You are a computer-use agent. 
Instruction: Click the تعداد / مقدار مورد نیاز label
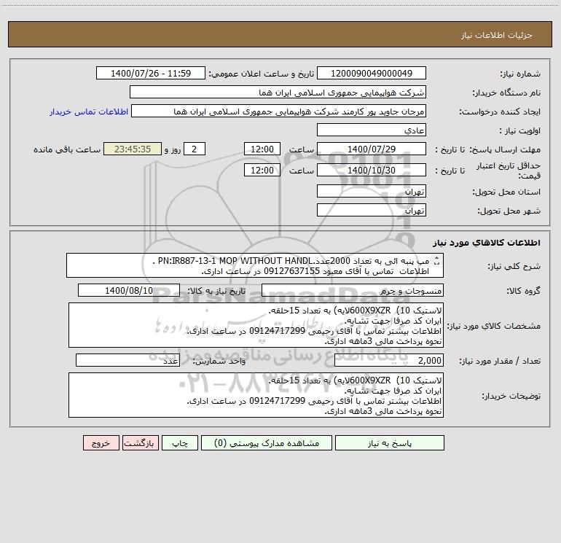click(500, 362)
